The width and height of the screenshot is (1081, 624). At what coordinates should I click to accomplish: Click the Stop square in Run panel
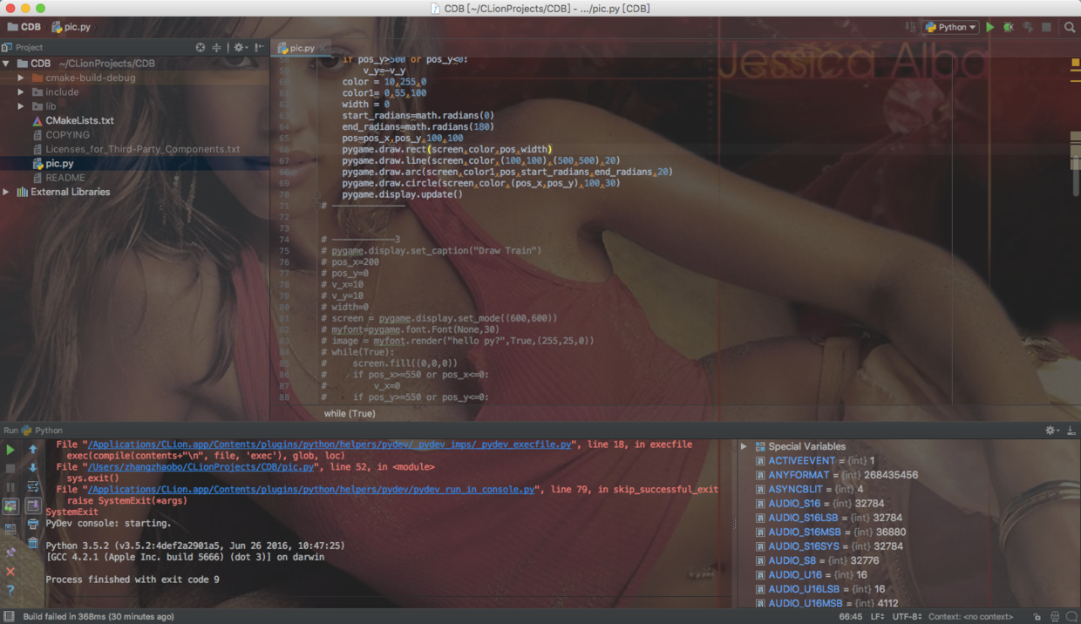pos(10,469)
